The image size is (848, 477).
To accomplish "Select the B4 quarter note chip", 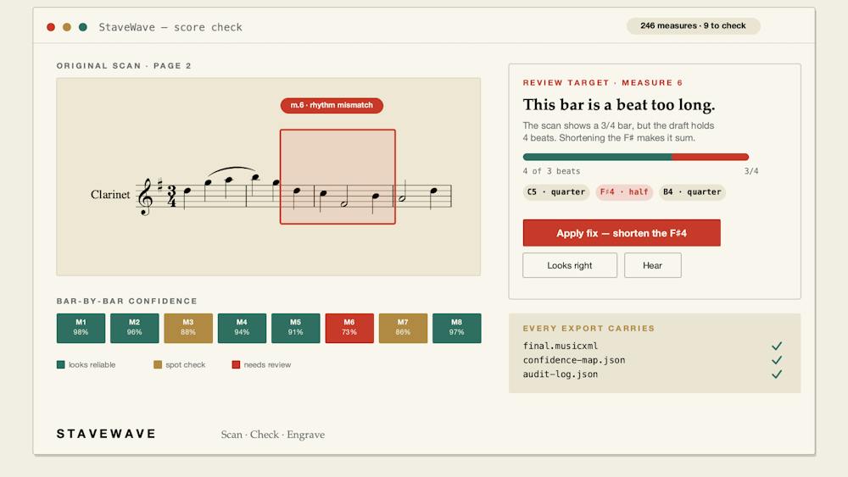I will 692,191.
